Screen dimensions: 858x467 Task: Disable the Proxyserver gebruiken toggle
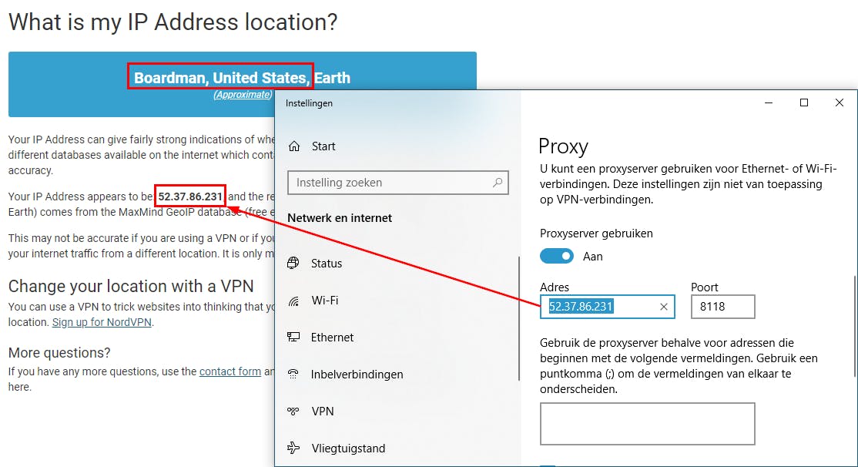point(557,256)
